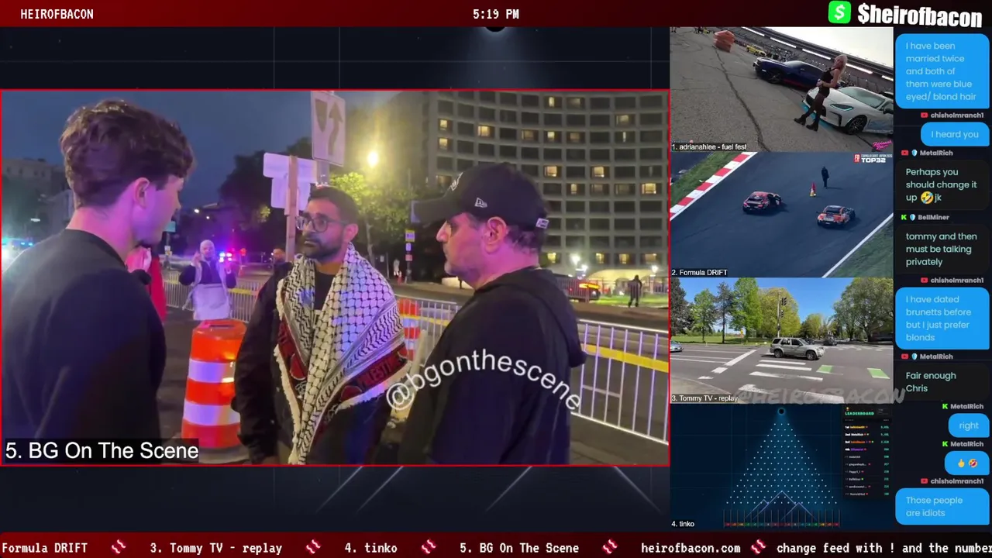Click the 5:19 PM clock in the header
The width and height of the screenshot is (992, 558).
[496, 14]
